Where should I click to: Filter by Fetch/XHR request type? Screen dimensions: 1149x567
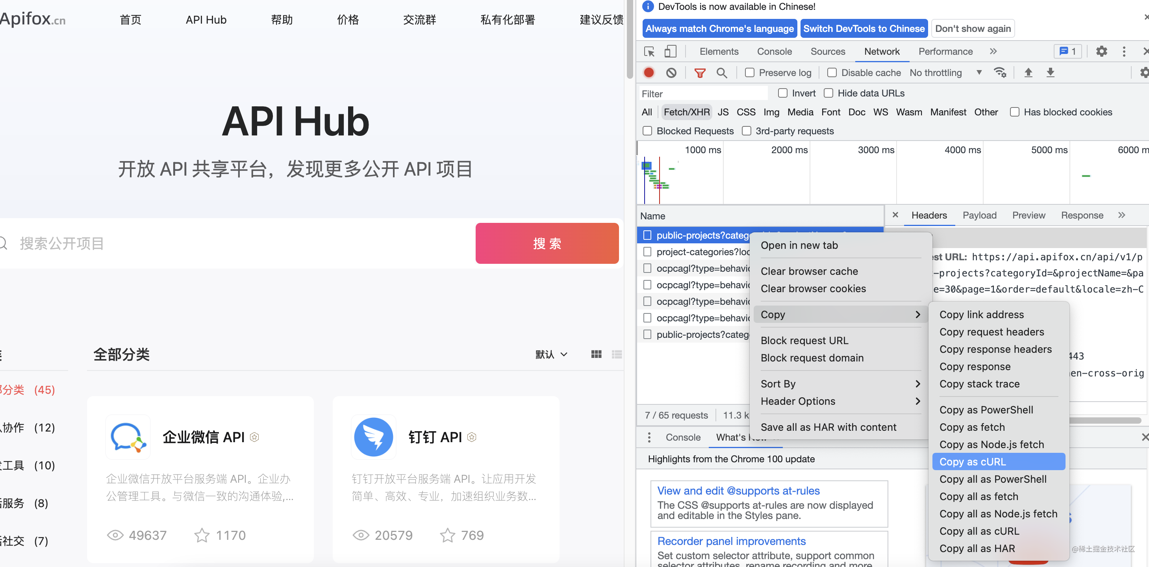(686, 112)
